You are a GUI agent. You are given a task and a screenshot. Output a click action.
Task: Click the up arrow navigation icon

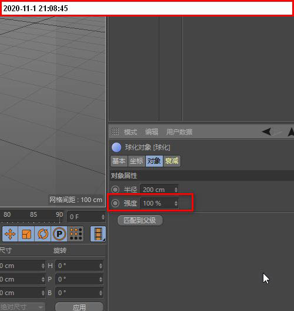click(290, 132)
